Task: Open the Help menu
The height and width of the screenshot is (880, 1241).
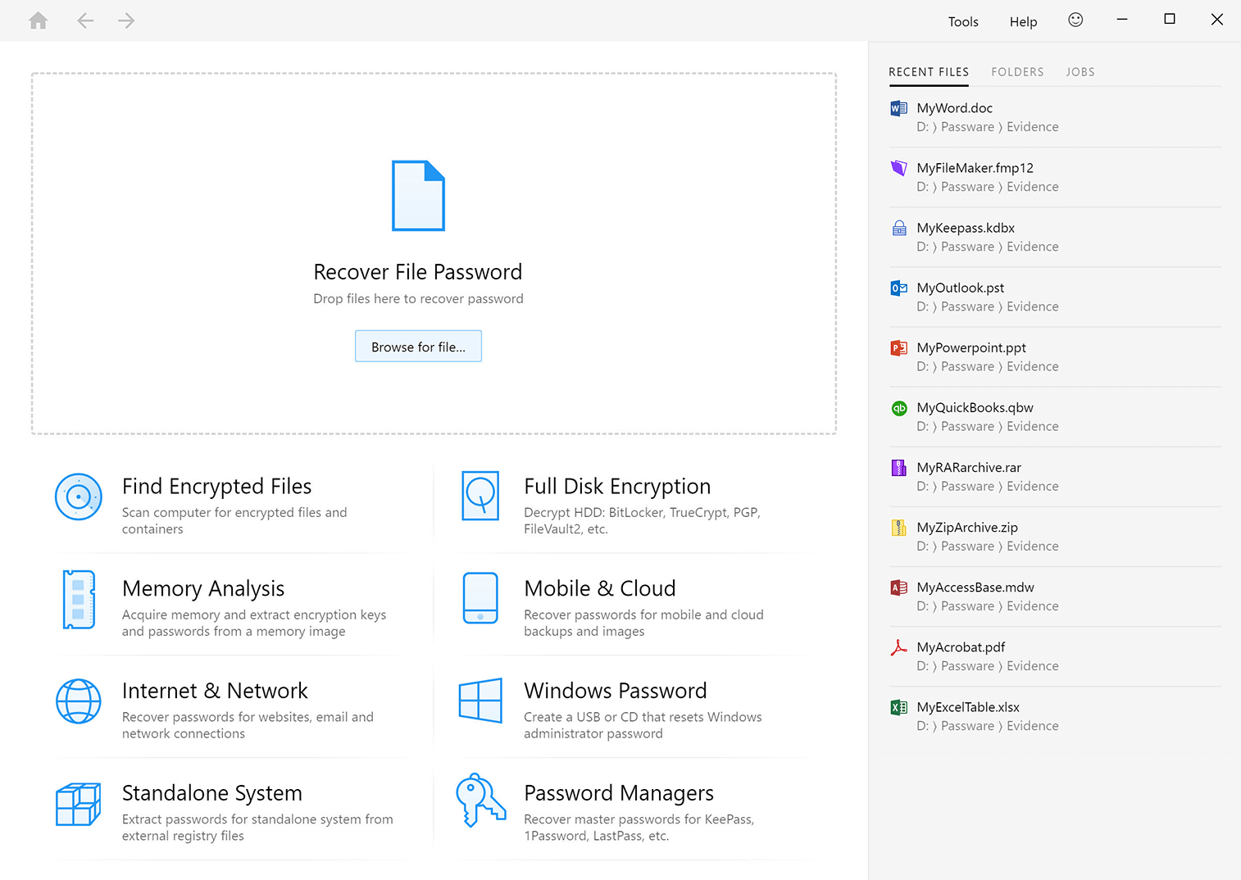Action: tap(1023, 22)
